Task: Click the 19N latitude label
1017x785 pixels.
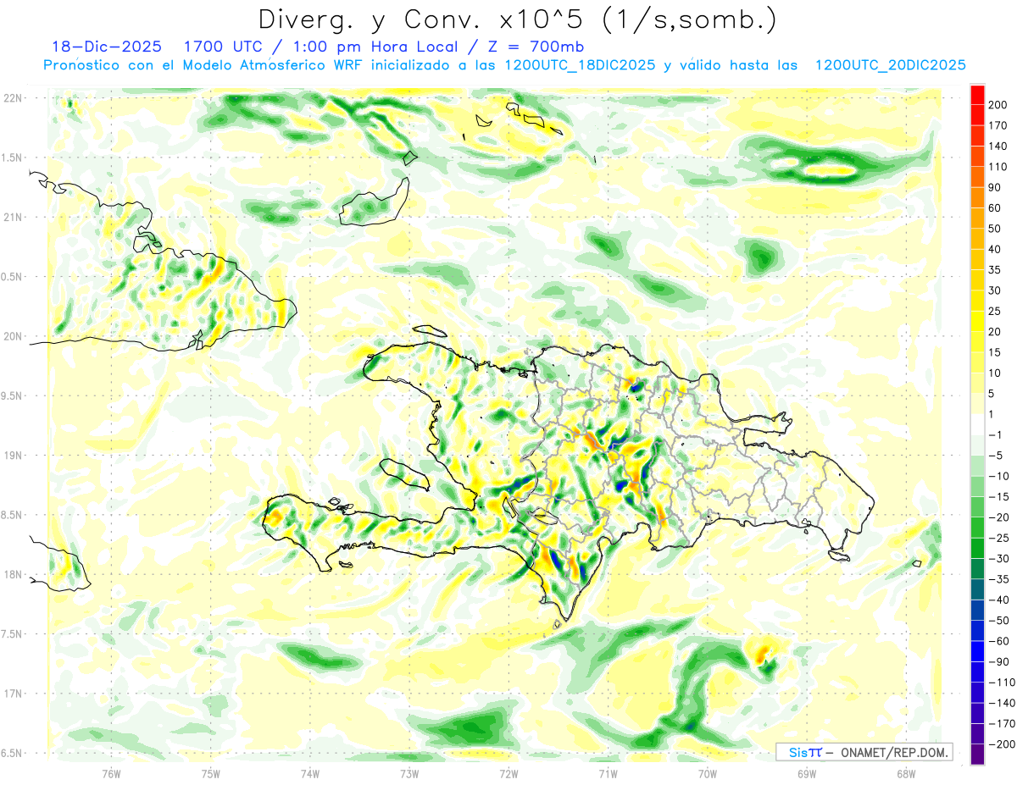Action: (x=14, y=456)
